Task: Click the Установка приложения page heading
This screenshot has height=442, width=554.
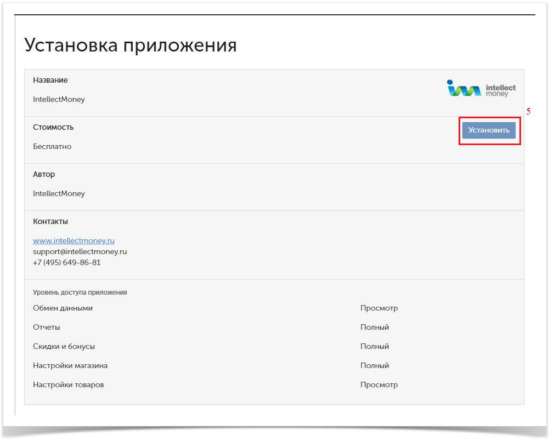Action: click(x=131, y=45)
